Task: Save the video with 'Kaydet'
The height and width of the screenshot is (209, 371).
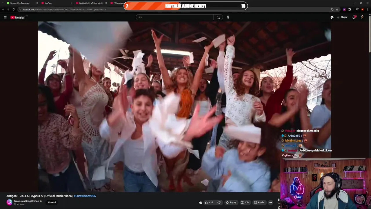Action: (259, 202)
